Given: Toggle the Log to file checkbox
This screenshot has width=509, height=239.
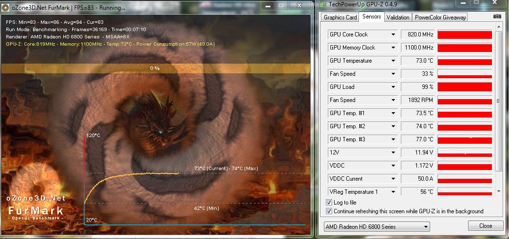Looking at the screenshot, I should tap(329, 203).
